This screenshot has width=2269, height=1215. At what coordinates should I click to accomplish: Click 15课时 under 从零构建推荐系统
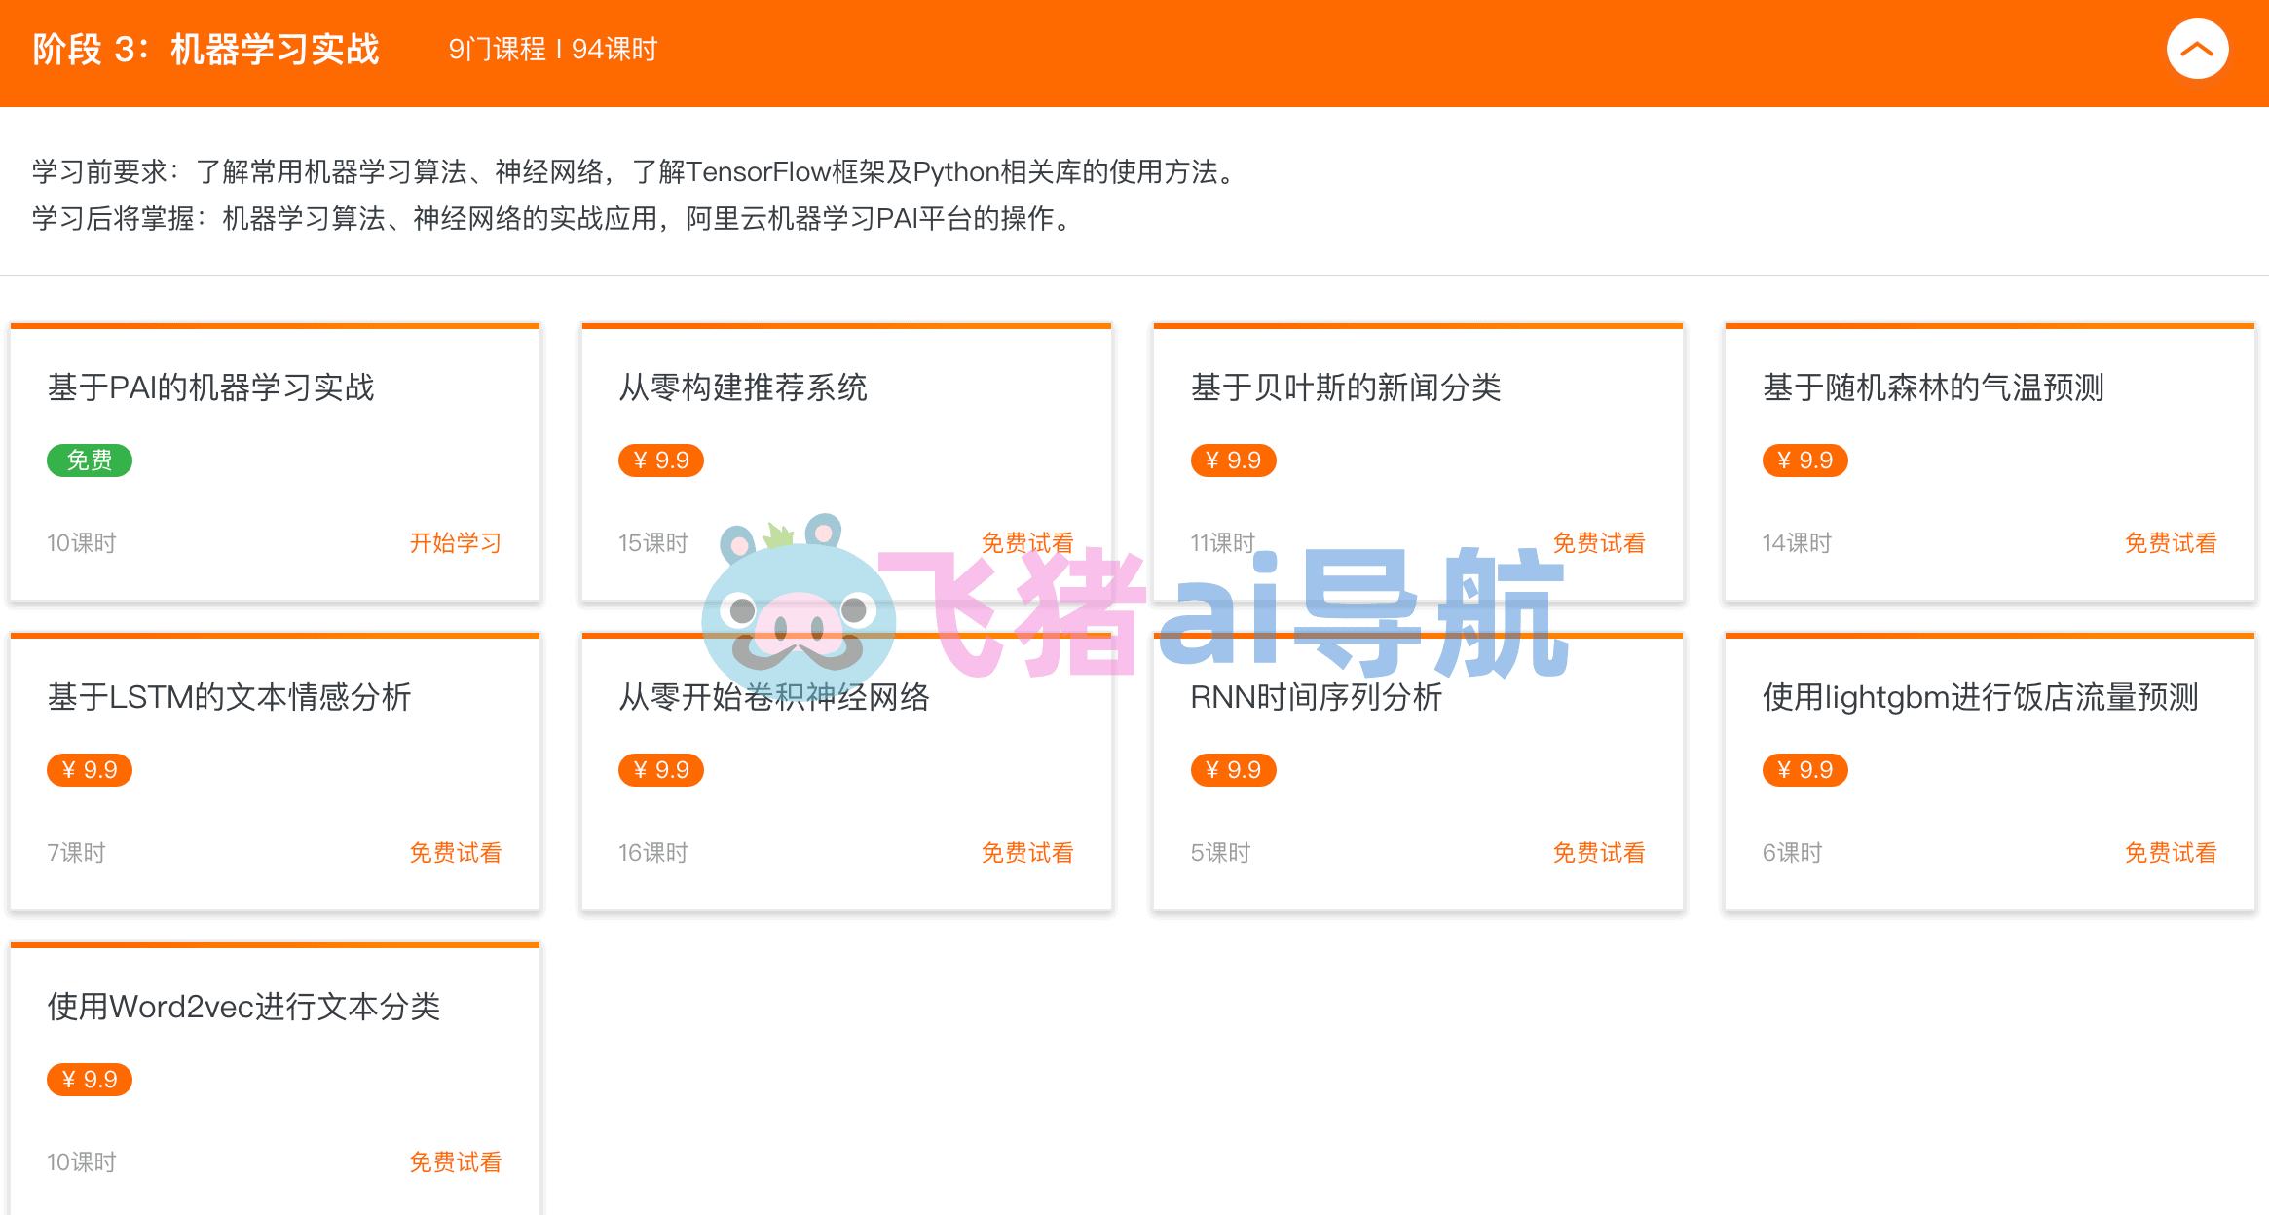tap(653, 542)
